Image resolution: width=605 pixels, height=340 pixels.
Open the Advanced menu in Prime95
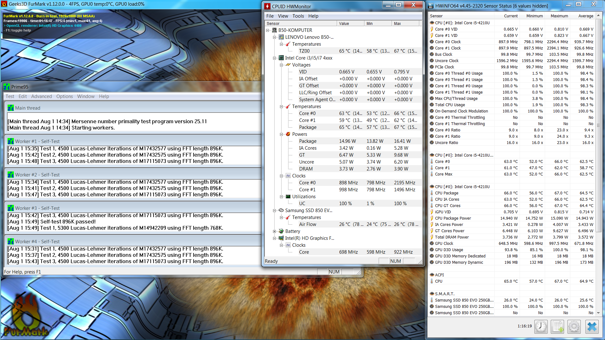click(41, 96)
